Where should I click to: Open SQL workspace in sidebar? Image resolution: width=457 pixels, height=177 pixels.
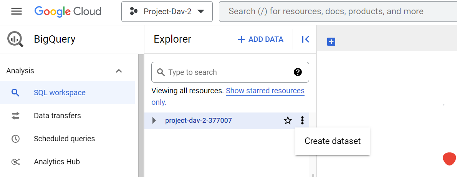point(60,93)
